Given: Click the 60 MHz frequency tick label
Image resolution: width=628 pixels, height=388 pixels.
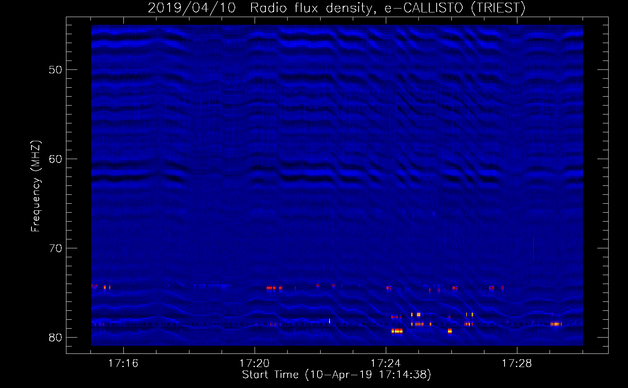Looking at the screenshot, I should pyautogui.click(x=56, y=159).
